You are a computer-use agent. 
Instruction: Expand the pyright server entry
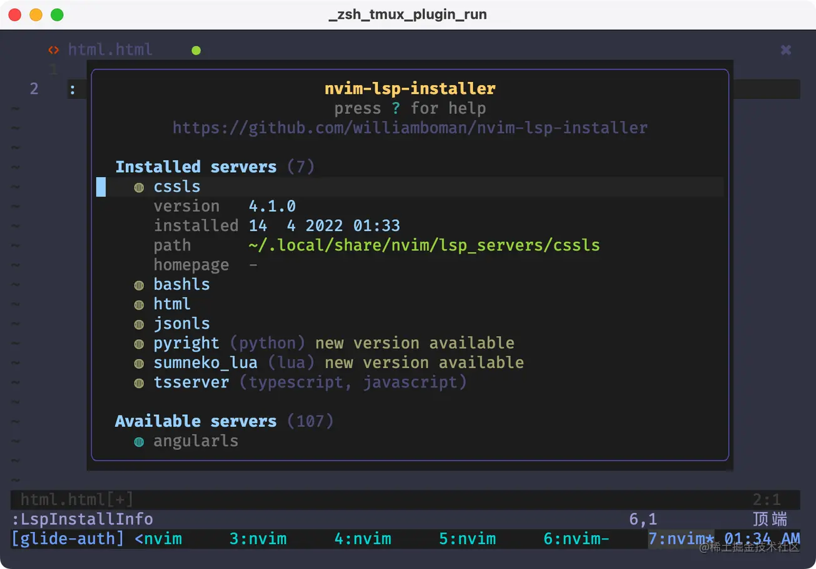pos(186,343)
